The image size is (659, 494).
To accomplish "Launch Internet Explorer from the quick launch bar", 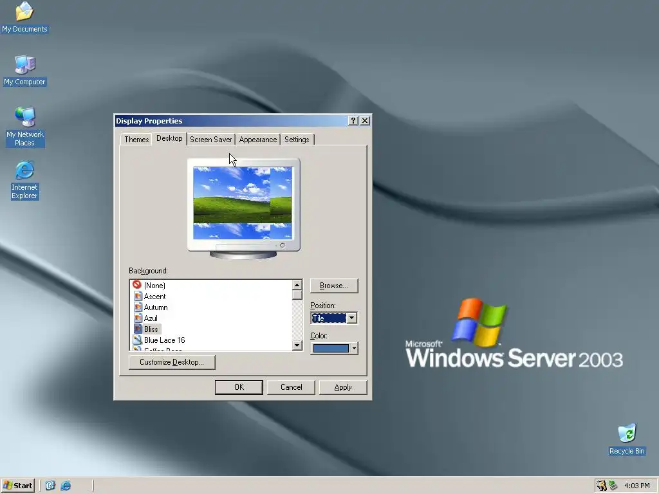I will [x=66, y=486].
